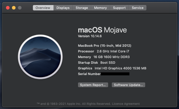This screenshot has height=109, width=179.
Task: Close the About This Mac window
Action: pos(8,8)
